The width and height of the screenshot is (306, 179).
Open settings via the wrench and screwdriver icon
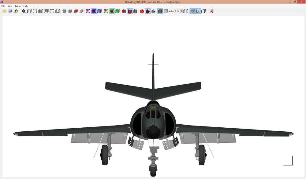[211, 11]
